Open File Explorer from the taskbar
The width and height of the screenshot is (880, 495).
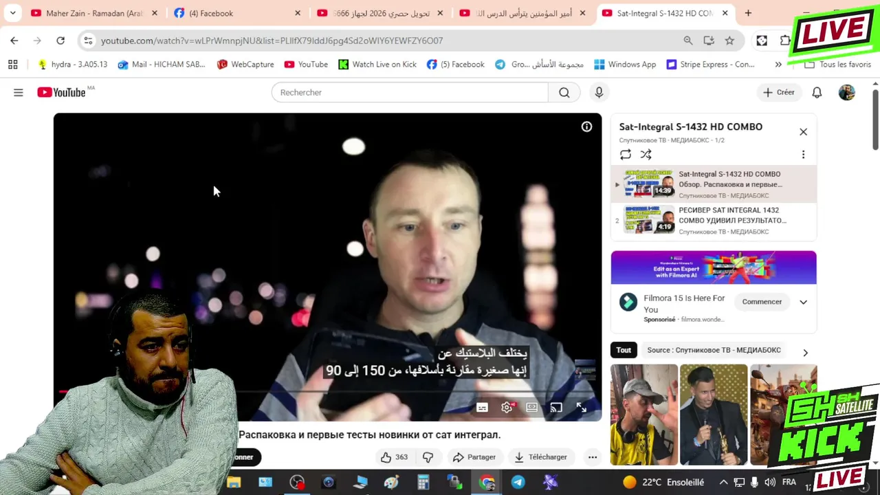point(234,483)
